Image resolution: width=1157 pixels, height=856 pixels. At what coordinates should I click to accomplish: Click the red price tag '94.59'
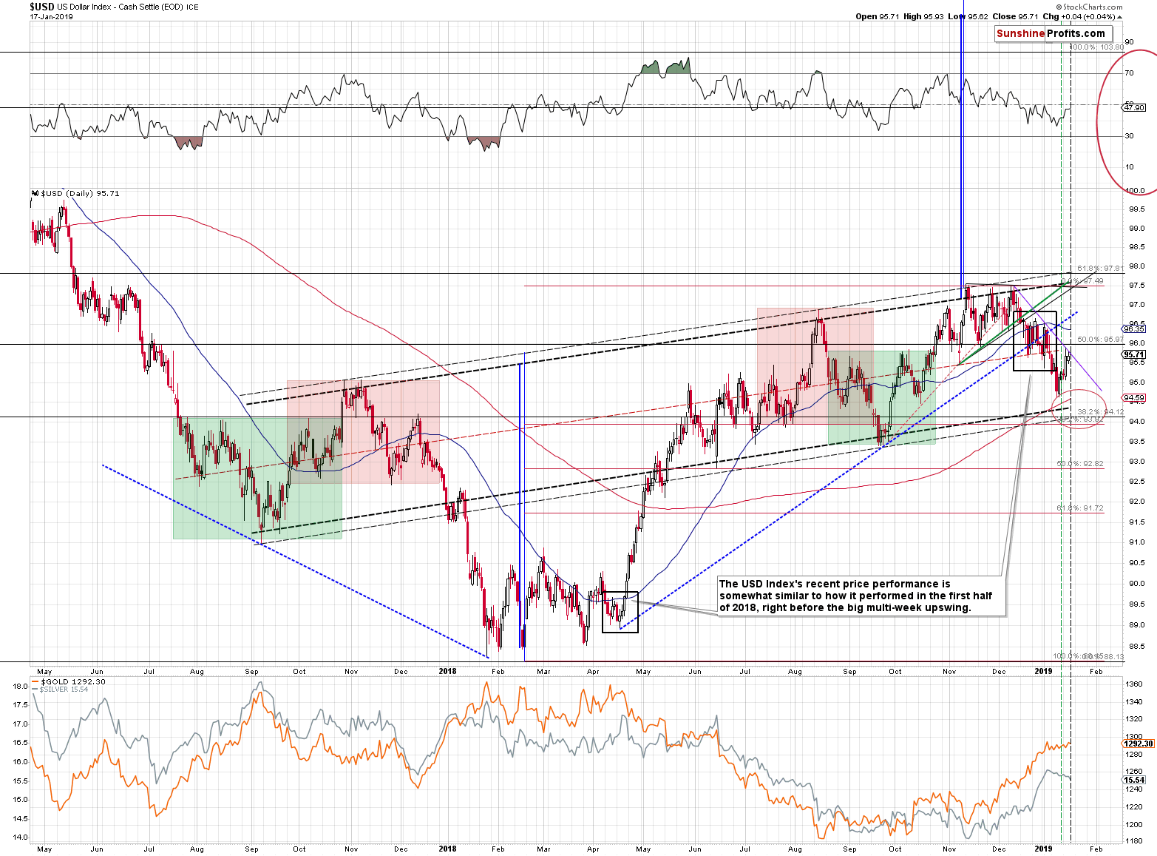pyautogui.click(x=1134, y=398)
